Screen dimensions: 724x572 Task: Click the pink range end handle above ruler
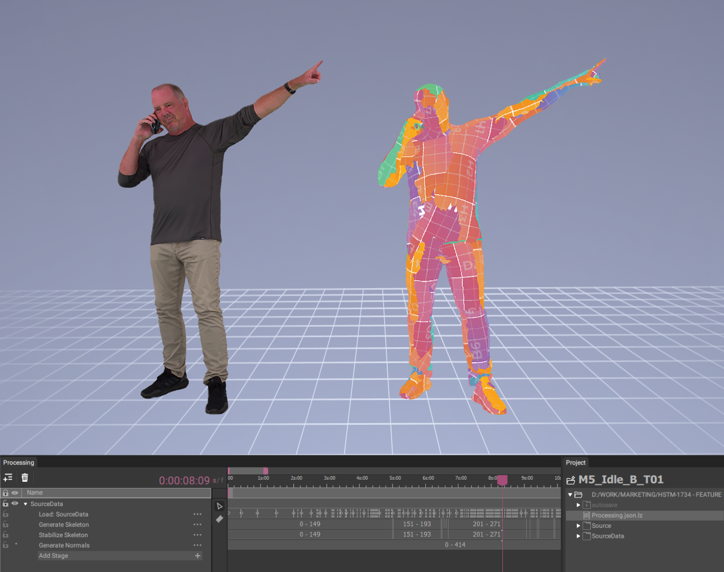point(265,471)
